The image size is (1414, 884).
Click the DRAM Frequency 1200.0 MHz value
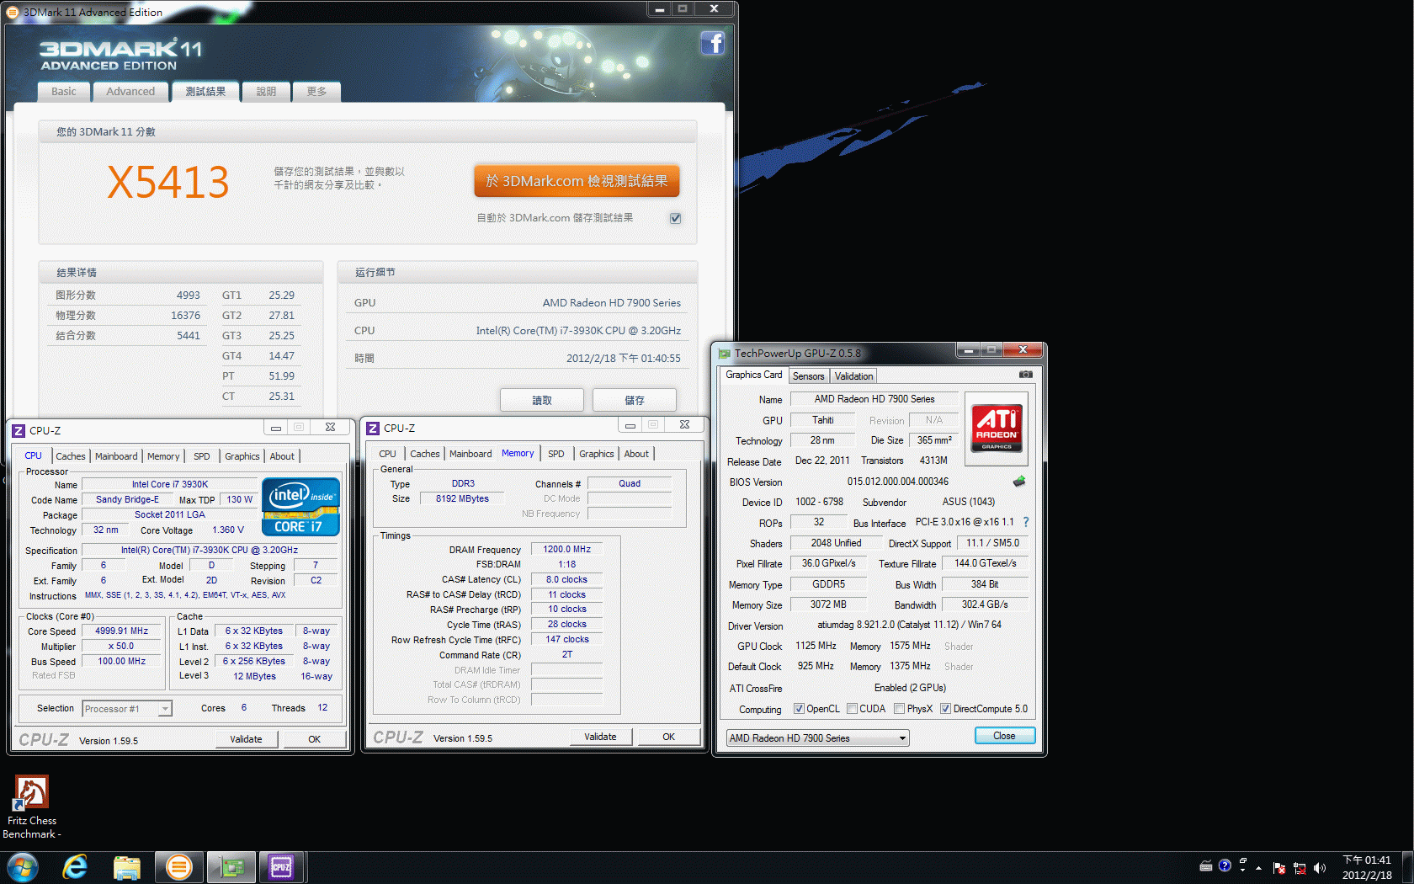[567, 549]
